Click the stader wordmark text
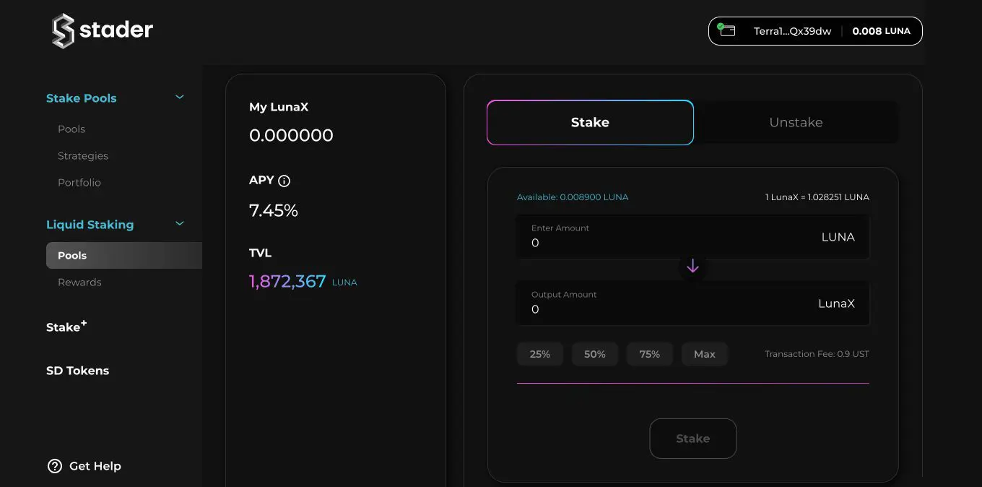 tap(116, 30)
